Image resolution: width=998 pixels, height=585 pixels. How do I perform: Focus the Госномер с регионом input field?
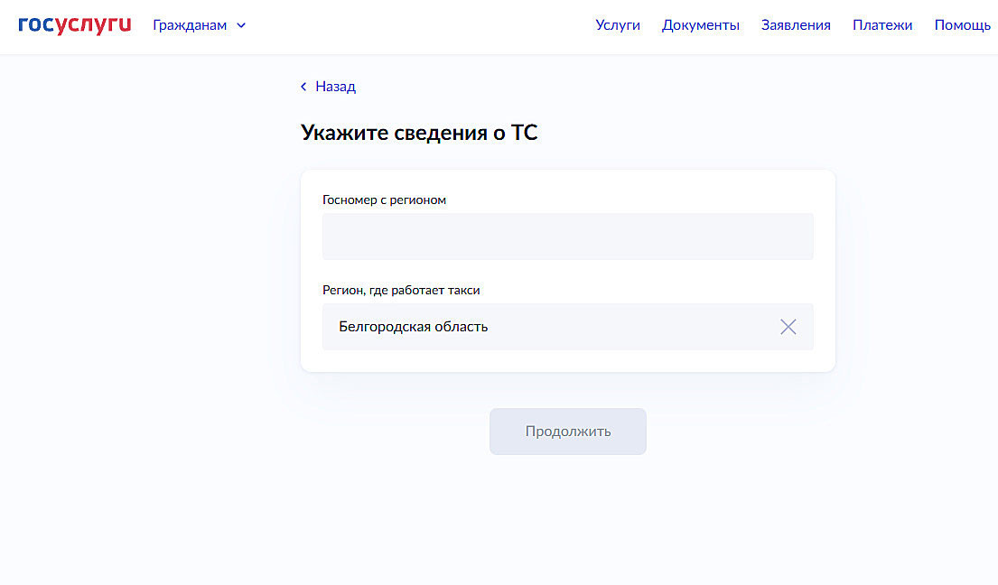click(567, 236)
